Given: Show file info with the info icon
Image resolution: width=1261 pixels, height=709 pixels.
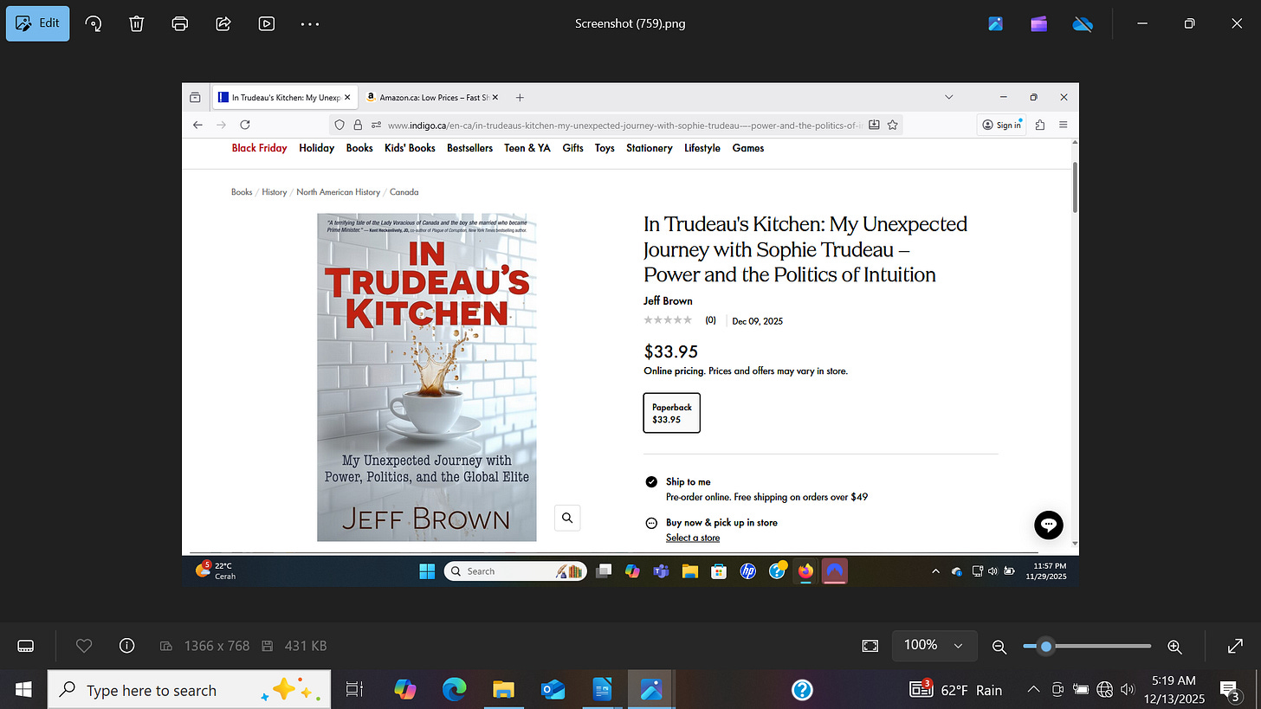Looking at the screenshot, I should pos(126,646).
